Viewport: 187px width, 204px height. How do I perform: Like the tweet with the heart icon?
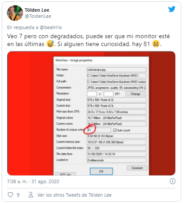pos(10,195)
